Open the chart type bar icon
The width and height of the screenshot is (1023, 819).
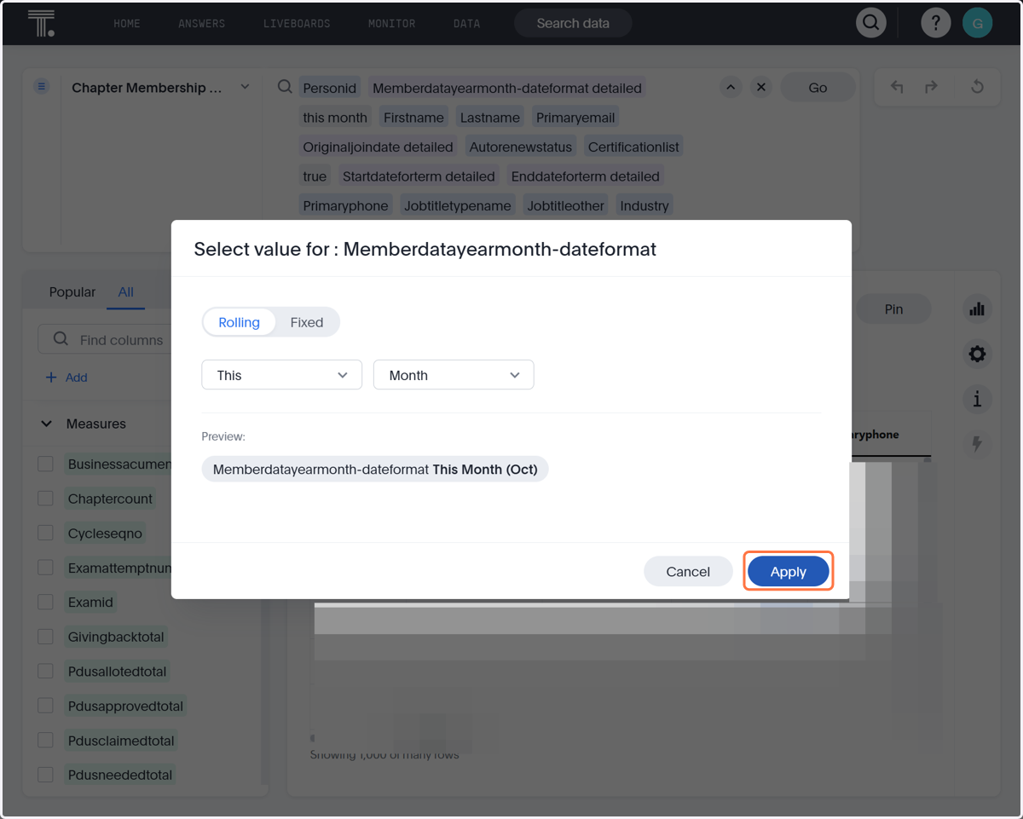coord(977,309)
